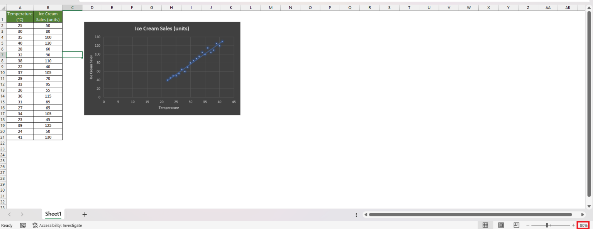Select the Ice Cream Sales chart title
This screenshot has width=593, height=229.
tap(162, 28)
